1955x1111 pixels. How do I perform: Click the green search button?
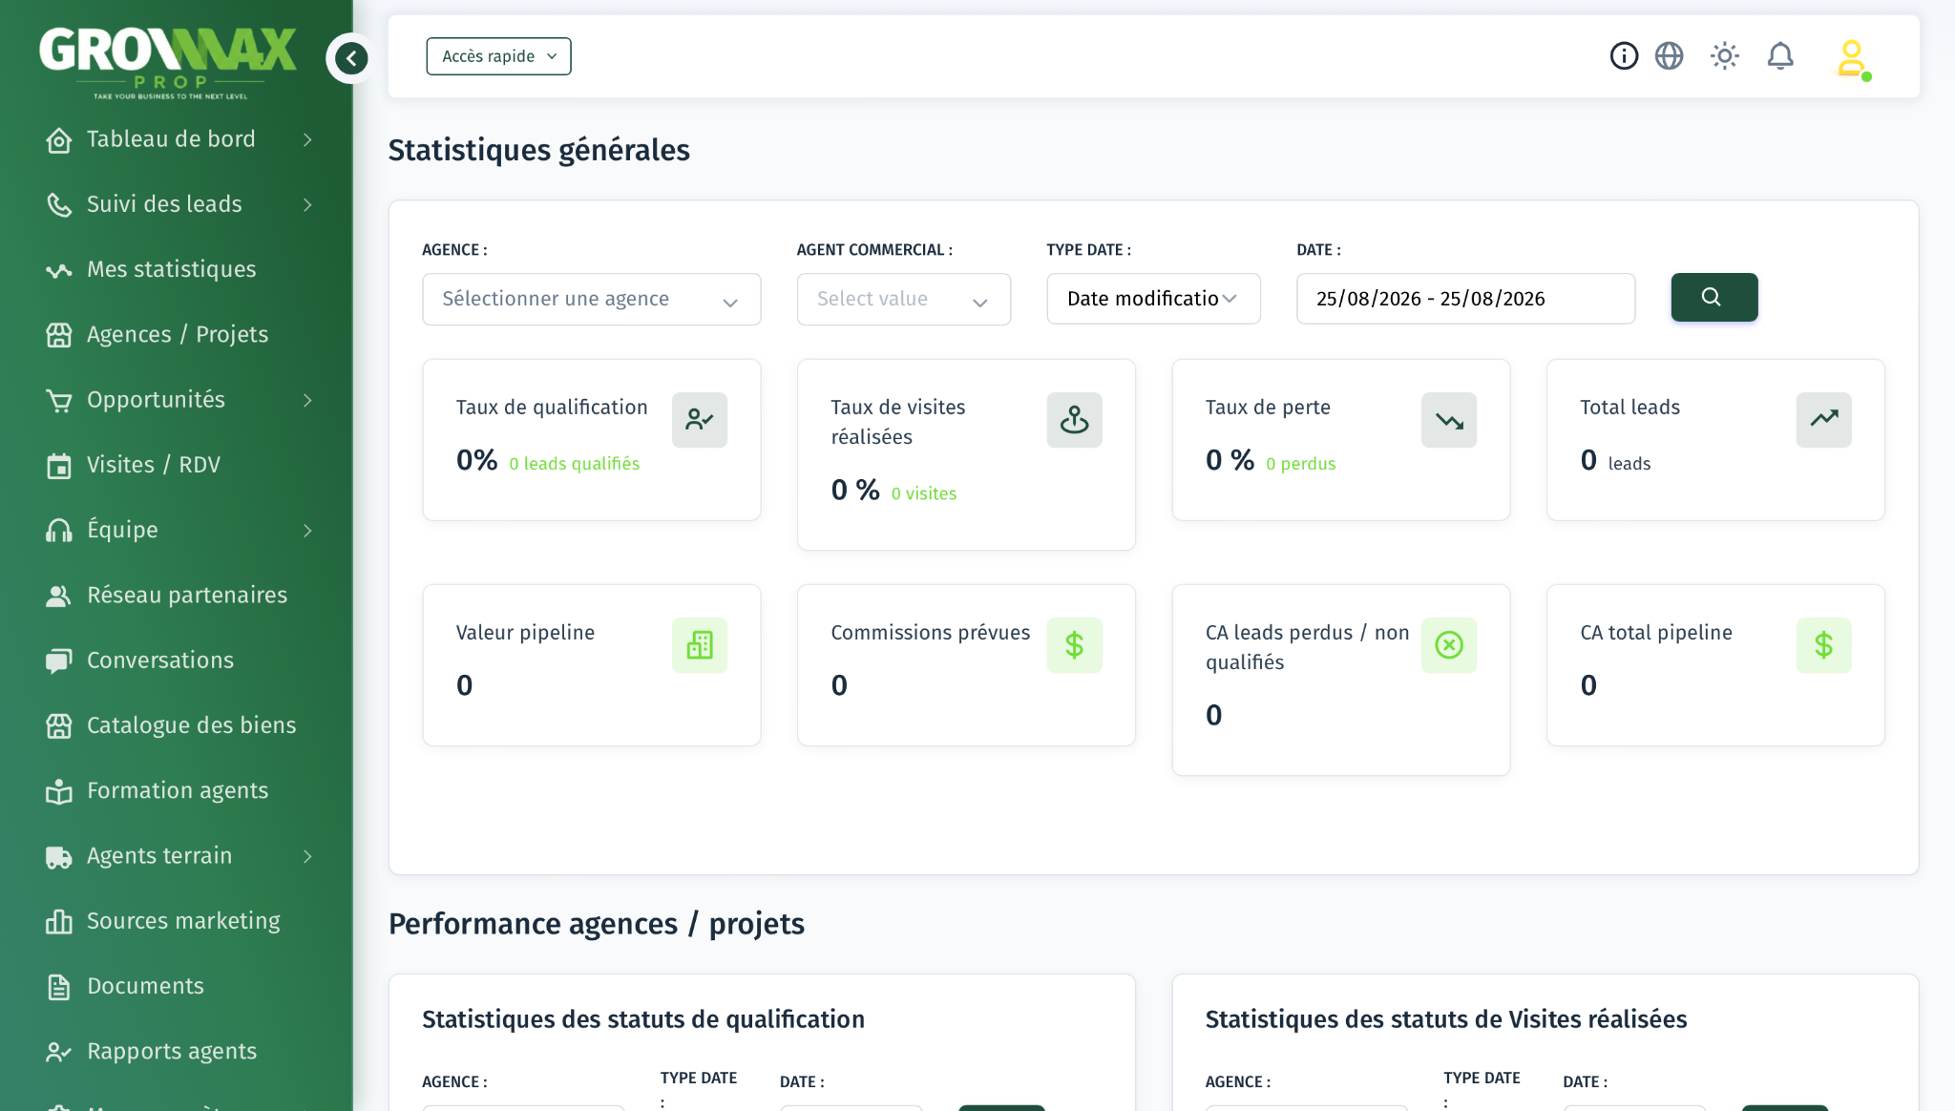tap(1713, 297)
